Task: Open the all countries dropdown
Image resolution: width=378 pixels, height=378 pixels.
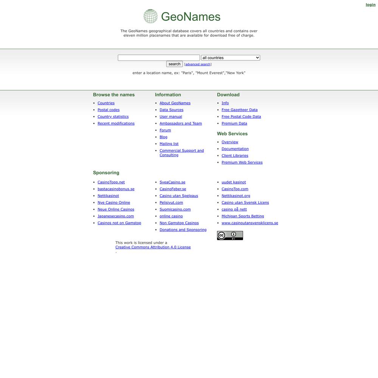Action: (x=231, y=57)
